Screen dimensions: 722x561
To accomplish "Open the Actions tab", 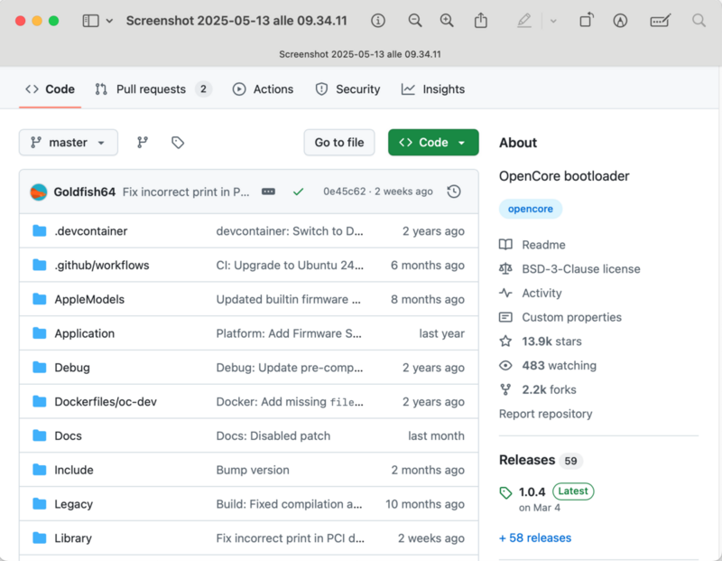I will tap(263, 89).
